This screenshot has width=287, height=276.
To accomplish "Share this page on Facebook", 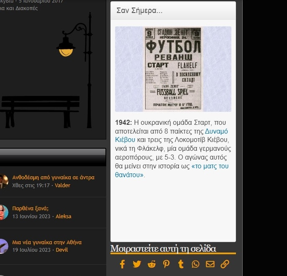I will pyautogui.click(x=122, y=264).
